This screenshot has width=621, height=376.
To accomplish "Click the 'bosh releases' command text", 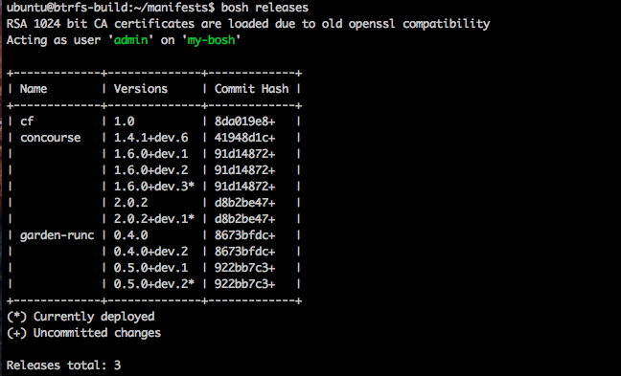I will pyautogui.click(x=264, y=7).
